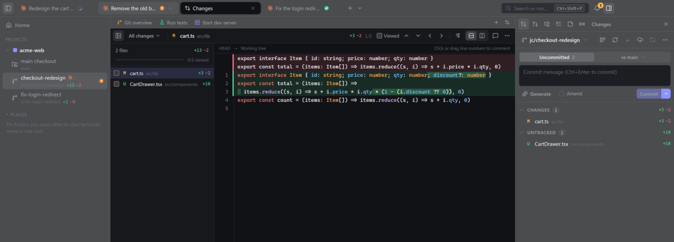Viewport: 674px width, 242px height.
Task: Open the 'All changes' dropdown
Action: click(x=144, y=36)
